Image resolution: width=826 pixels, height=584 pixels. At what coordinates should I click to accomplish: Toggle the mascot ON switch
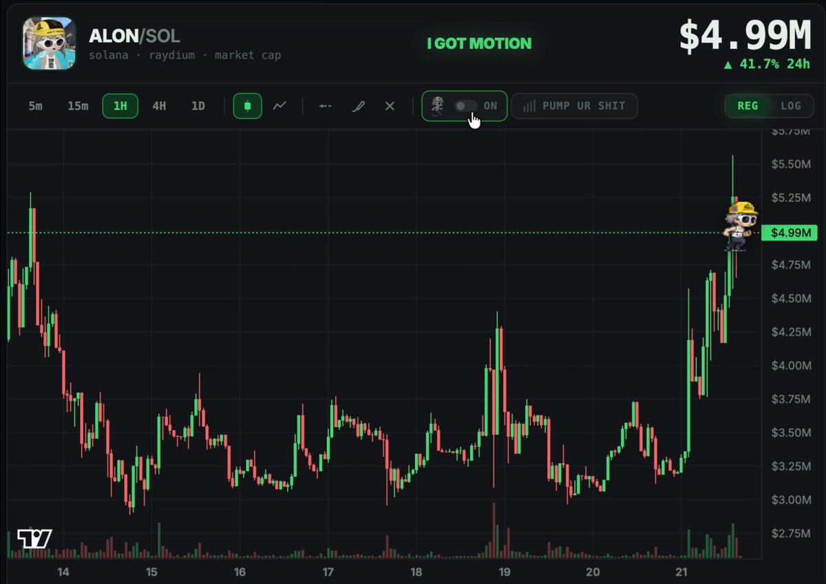pyautogui.click(x=465, y=106)
